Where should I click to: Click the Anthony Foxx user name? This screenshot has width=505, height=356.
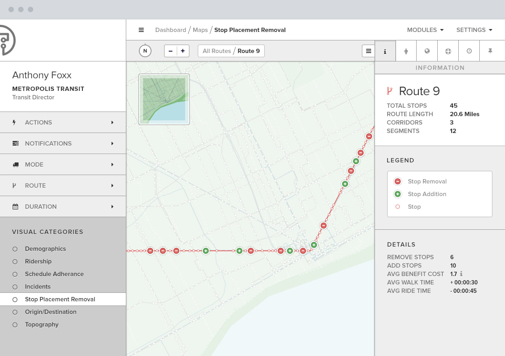42,75
